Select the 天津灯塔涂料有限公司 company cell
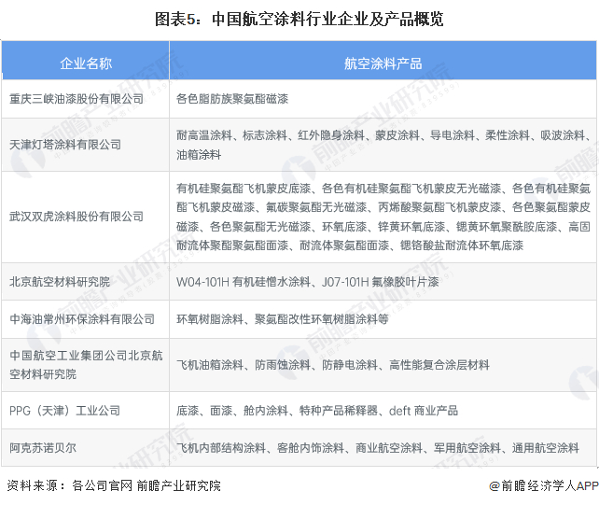Image resolution: width=599 pixels, height=505 pixels. pyautogui.click(x=86, y=145)
